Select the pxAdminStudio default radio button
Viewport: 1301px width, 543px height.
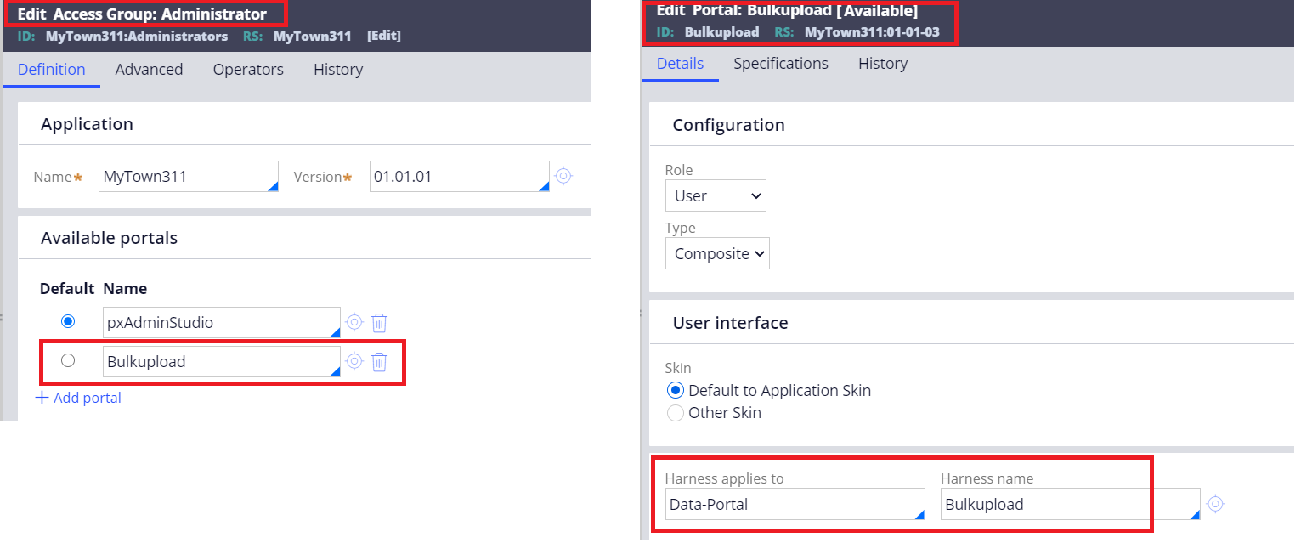68,321
